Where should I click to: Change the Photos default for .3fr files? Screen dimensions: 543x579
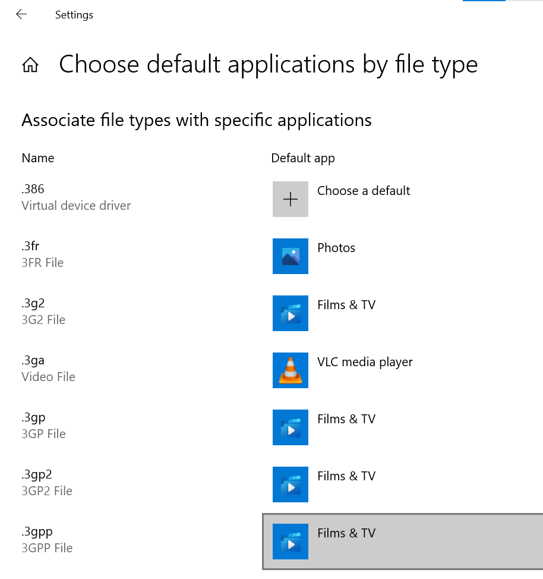[x=336, y=248]
